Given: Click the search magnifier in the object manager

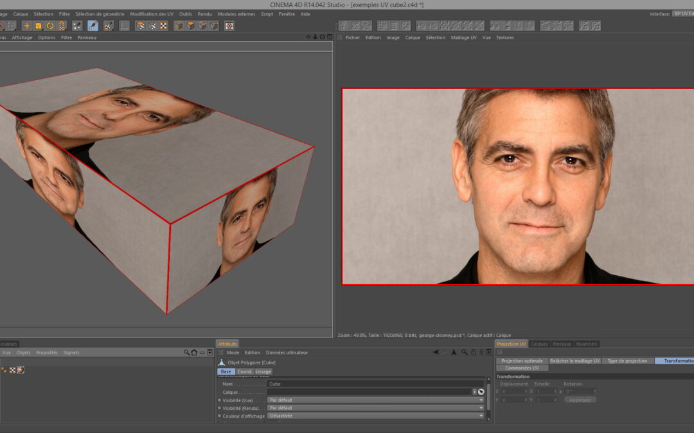Looking at the screenshot, I should click(x=186, y=353).
